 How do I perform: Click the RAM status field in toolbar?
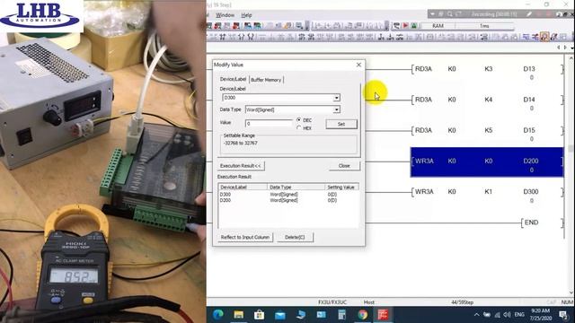coord(438,26)
